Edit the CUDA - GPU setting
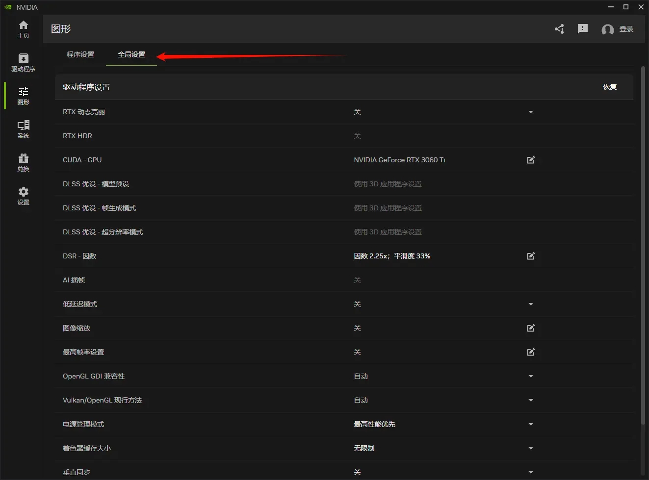This screenshot has height=480, width=649. [531, 160]
